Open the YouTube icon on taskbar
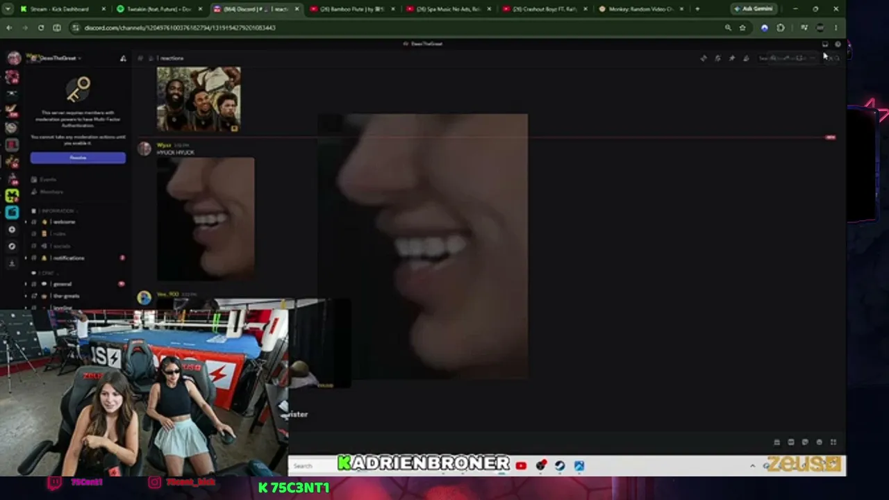Screen dimensions: 889x500 pos(521,465)
